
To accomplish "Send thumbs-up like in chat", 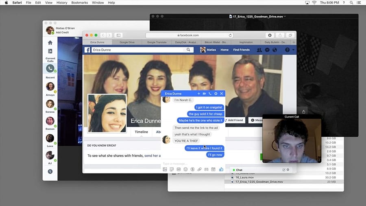I will click(x=221, y=169).
